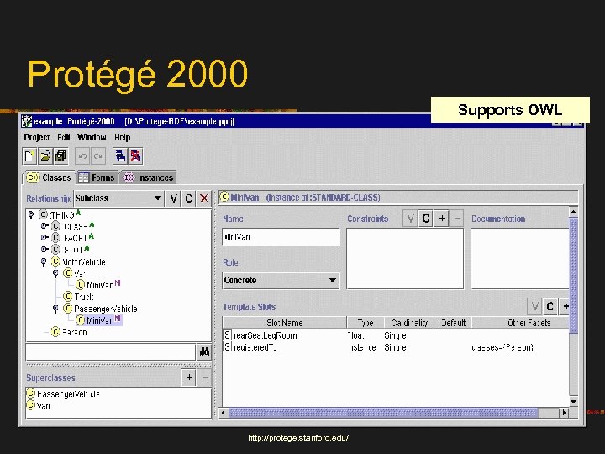This screenshot has width=605, height=454.
Task: Click the Redo toolbar icon
Action: pyautogui.click(x=98, y=156)
